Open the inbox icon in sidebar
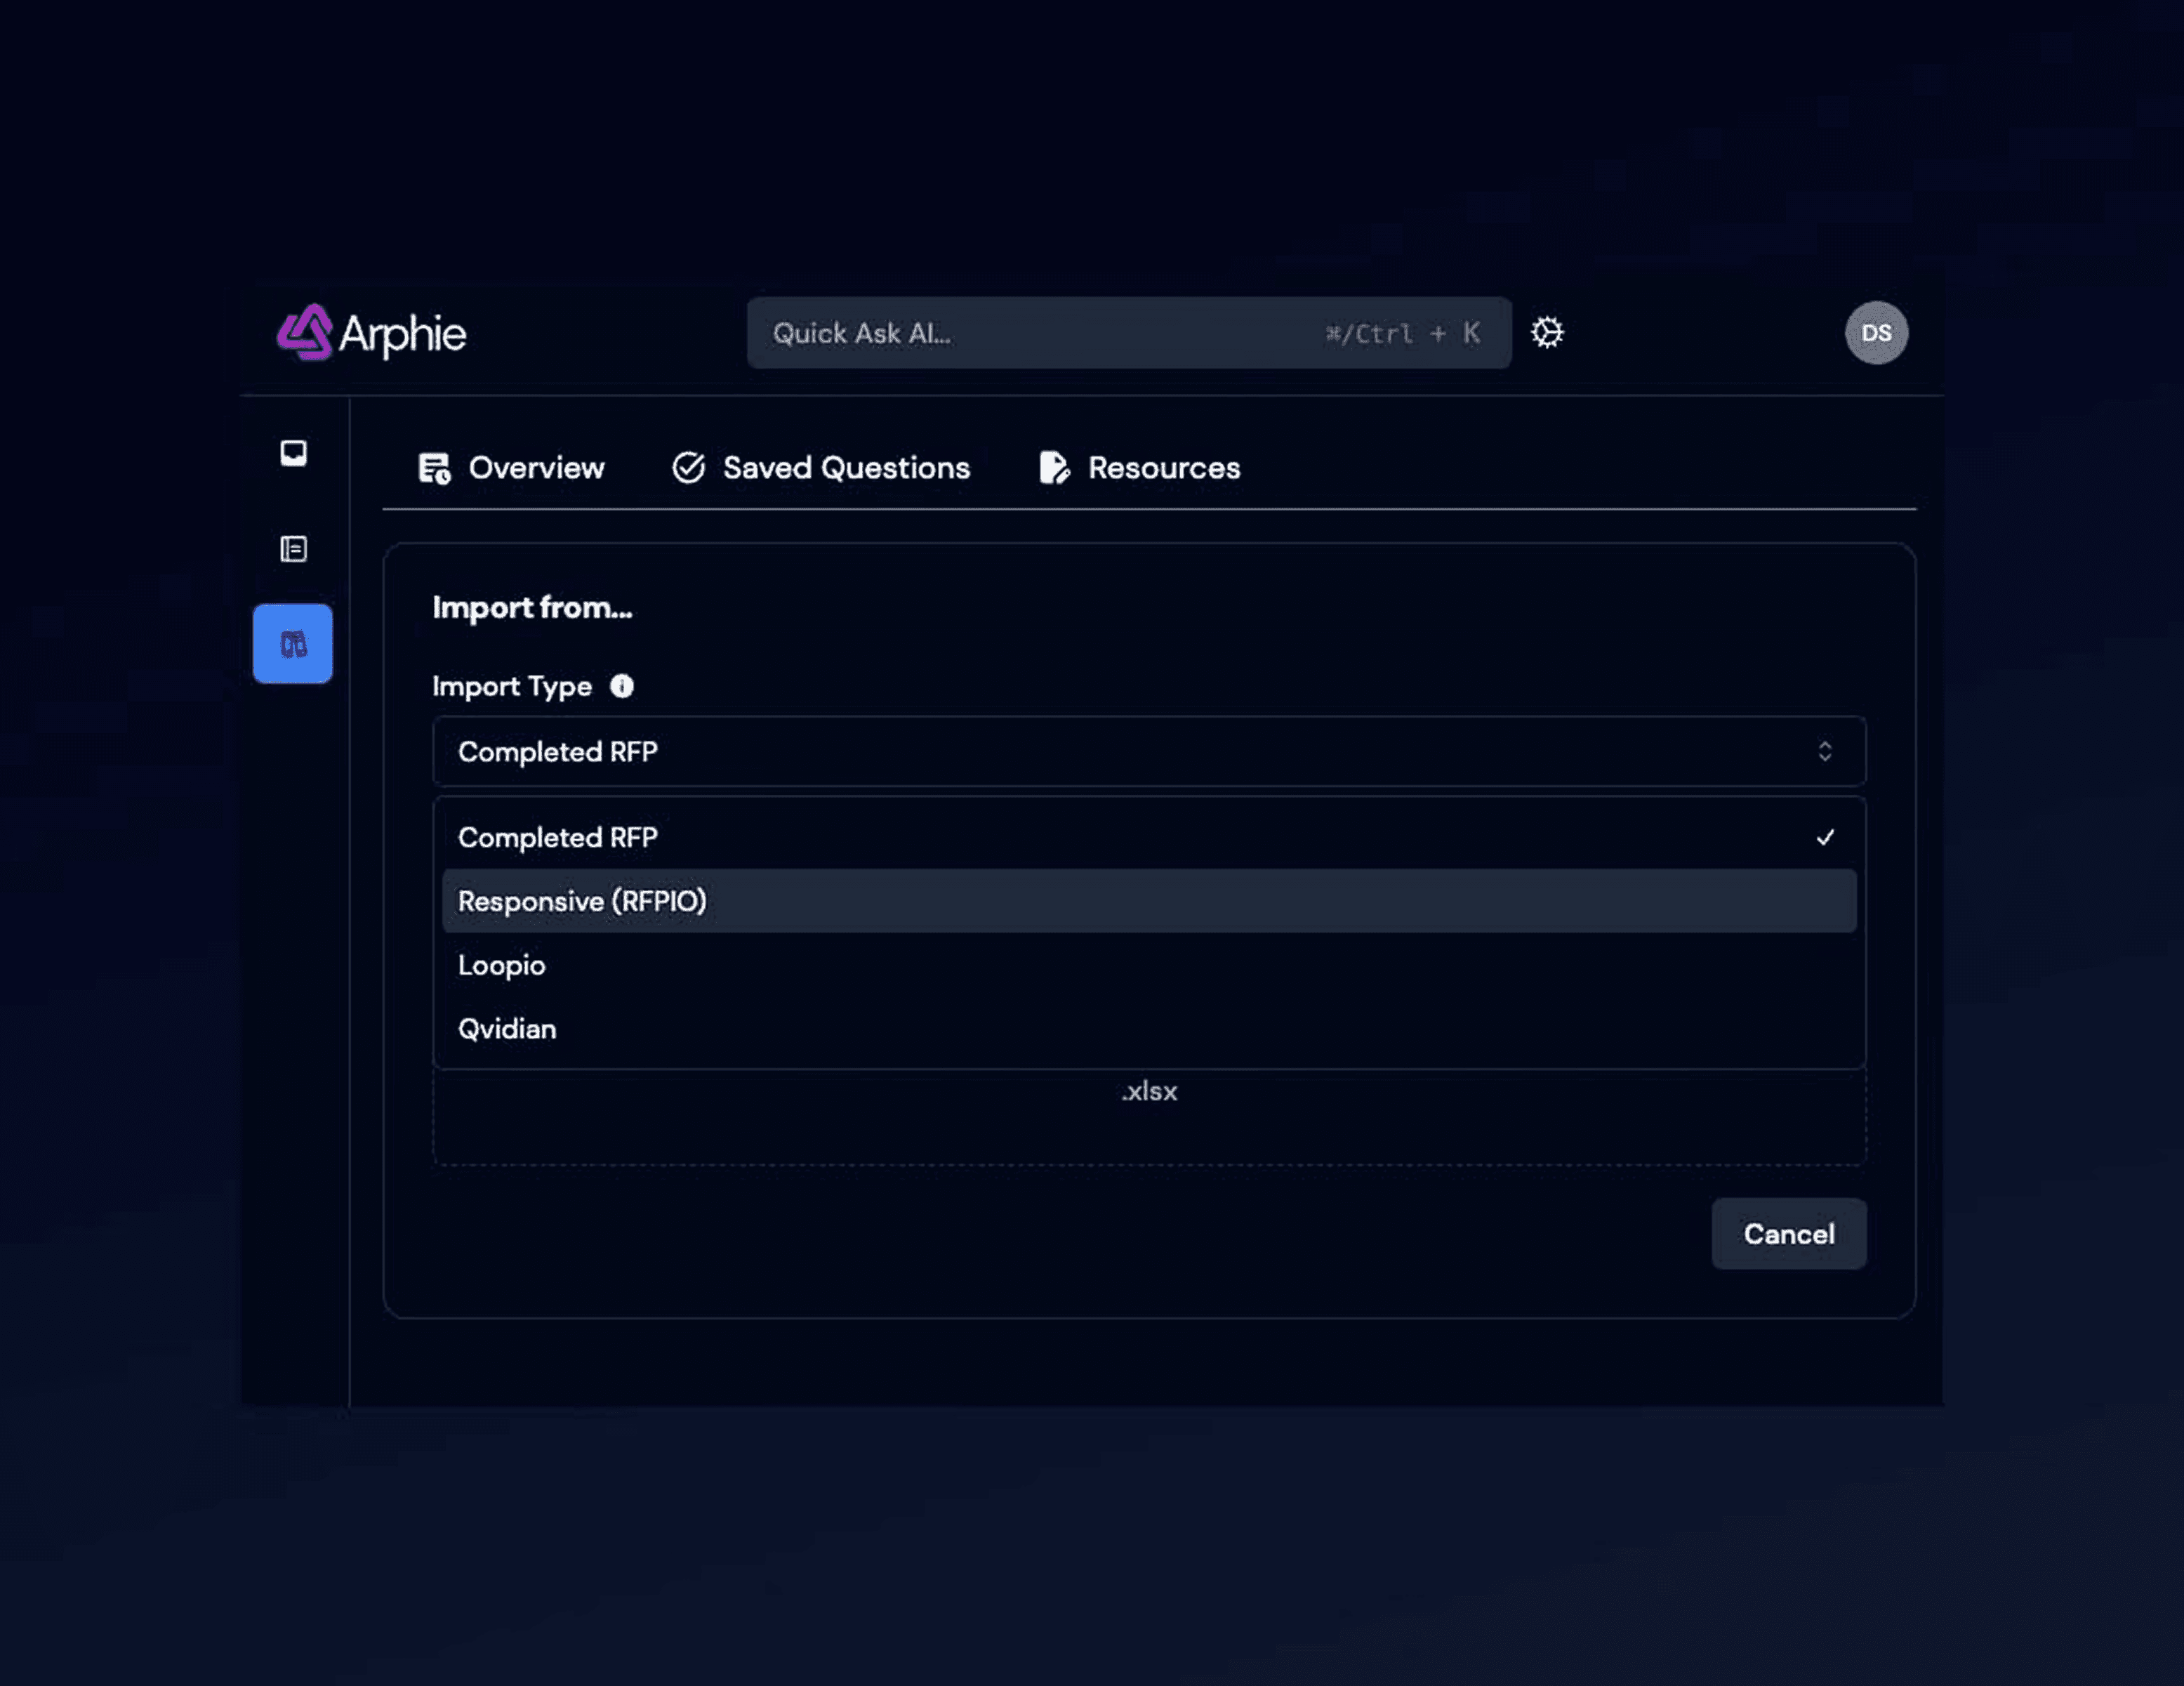The image size is (2184, 1686). pos(293,453)
